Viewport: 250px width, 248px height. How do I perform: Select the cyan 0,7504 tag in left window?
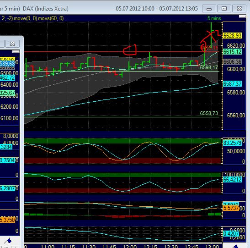(x=7, y=160)
